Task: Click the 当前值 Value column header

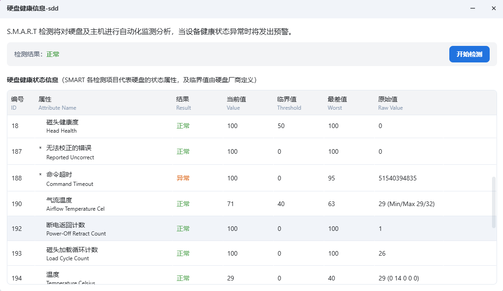Action: click(236, 103)
